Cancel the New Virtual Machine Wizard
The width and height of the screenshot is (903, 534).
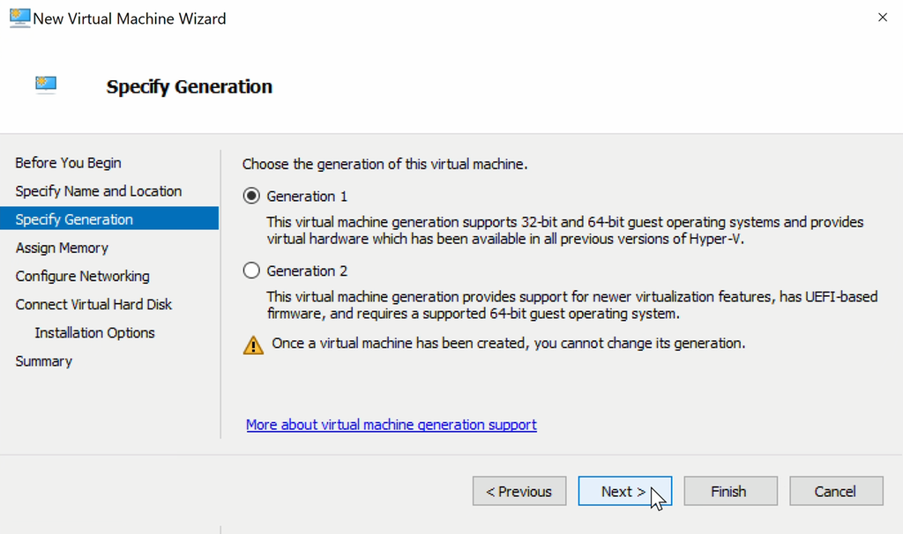click(835, 492)
